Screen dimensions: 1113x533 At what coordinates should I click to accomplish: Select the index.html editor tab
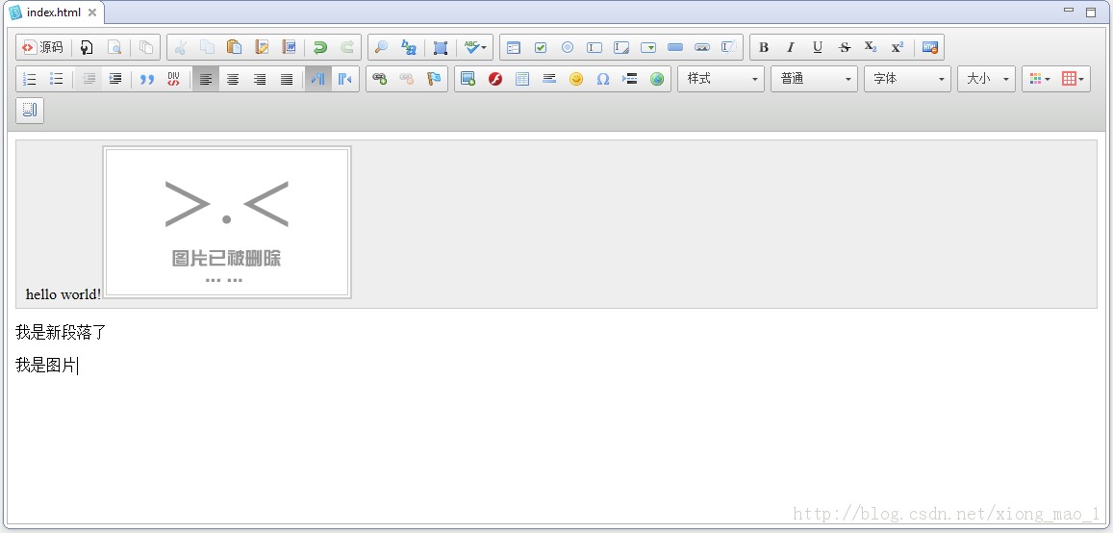pos(53,13)
